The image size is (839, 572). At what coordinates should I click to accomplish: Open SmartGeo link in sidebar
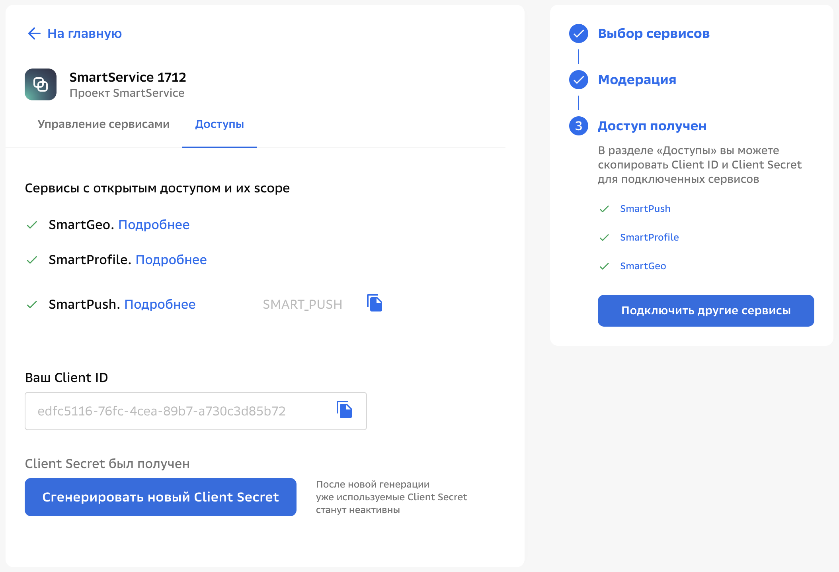click(643, 266)
